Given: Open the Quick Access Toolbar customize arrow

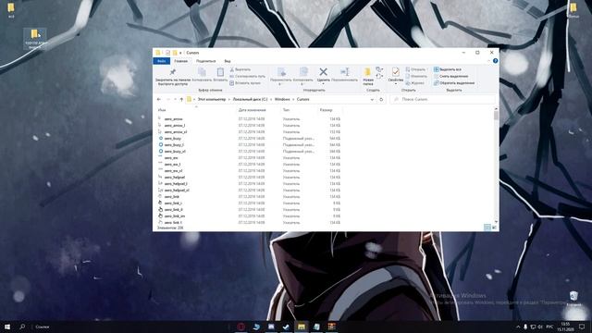Looking at the screenshot, I should point(181,53).
